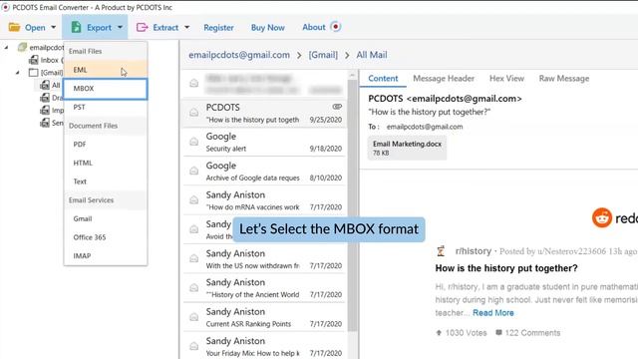The height and width of the screenshot is (359, 638).
Task: Click envelope icon of Your Friday Mix email
Action: (x=194, y=346)
